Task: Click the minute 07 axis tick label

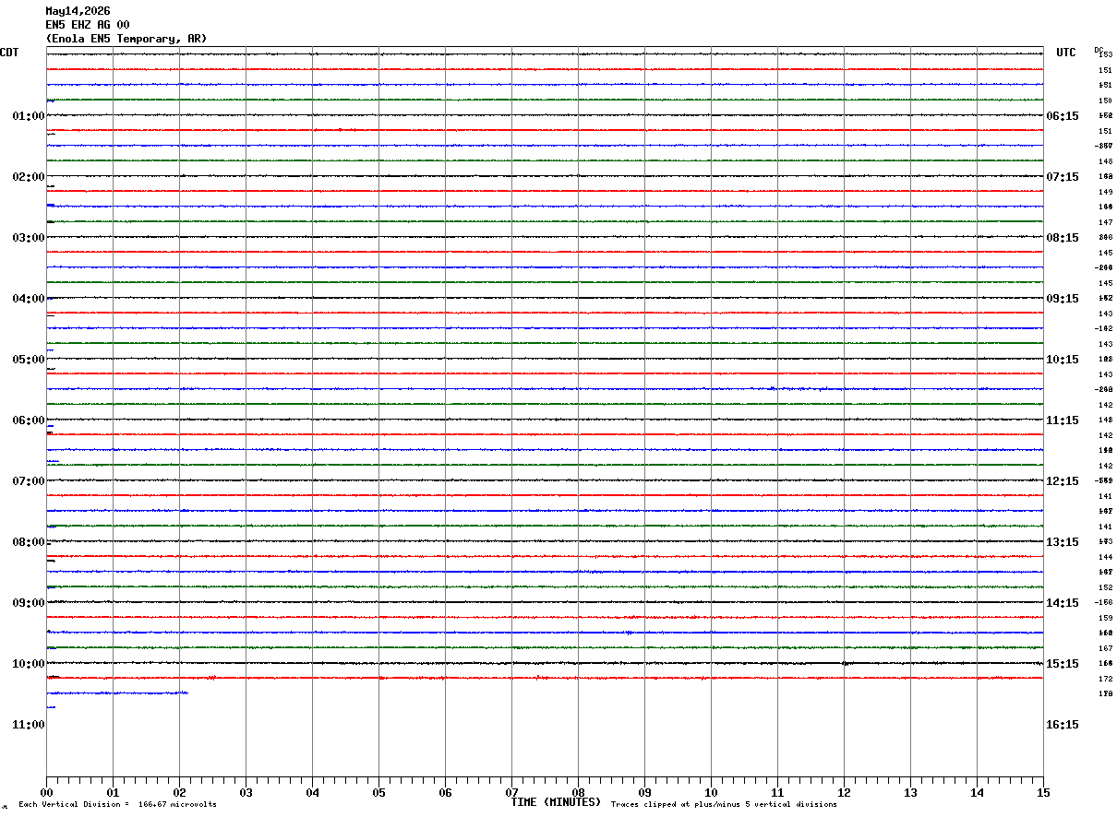Action: (x=511, y=792)
